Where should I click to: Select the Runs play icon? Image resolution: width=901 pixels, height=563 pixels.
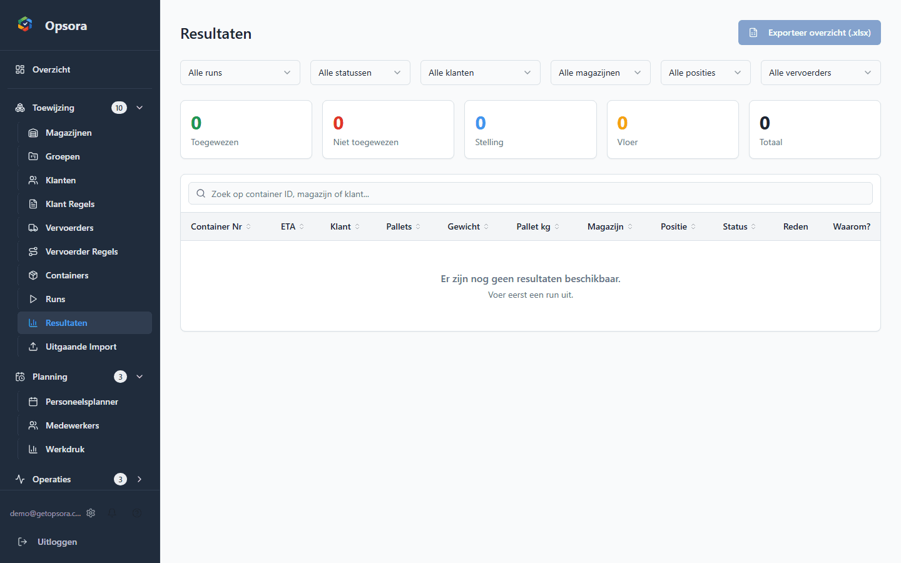[34, 299]
